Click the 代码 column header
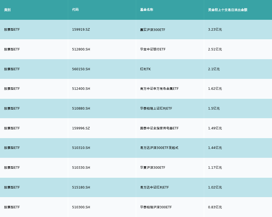Screen dimensions: 272x217 tap(75, 10)
